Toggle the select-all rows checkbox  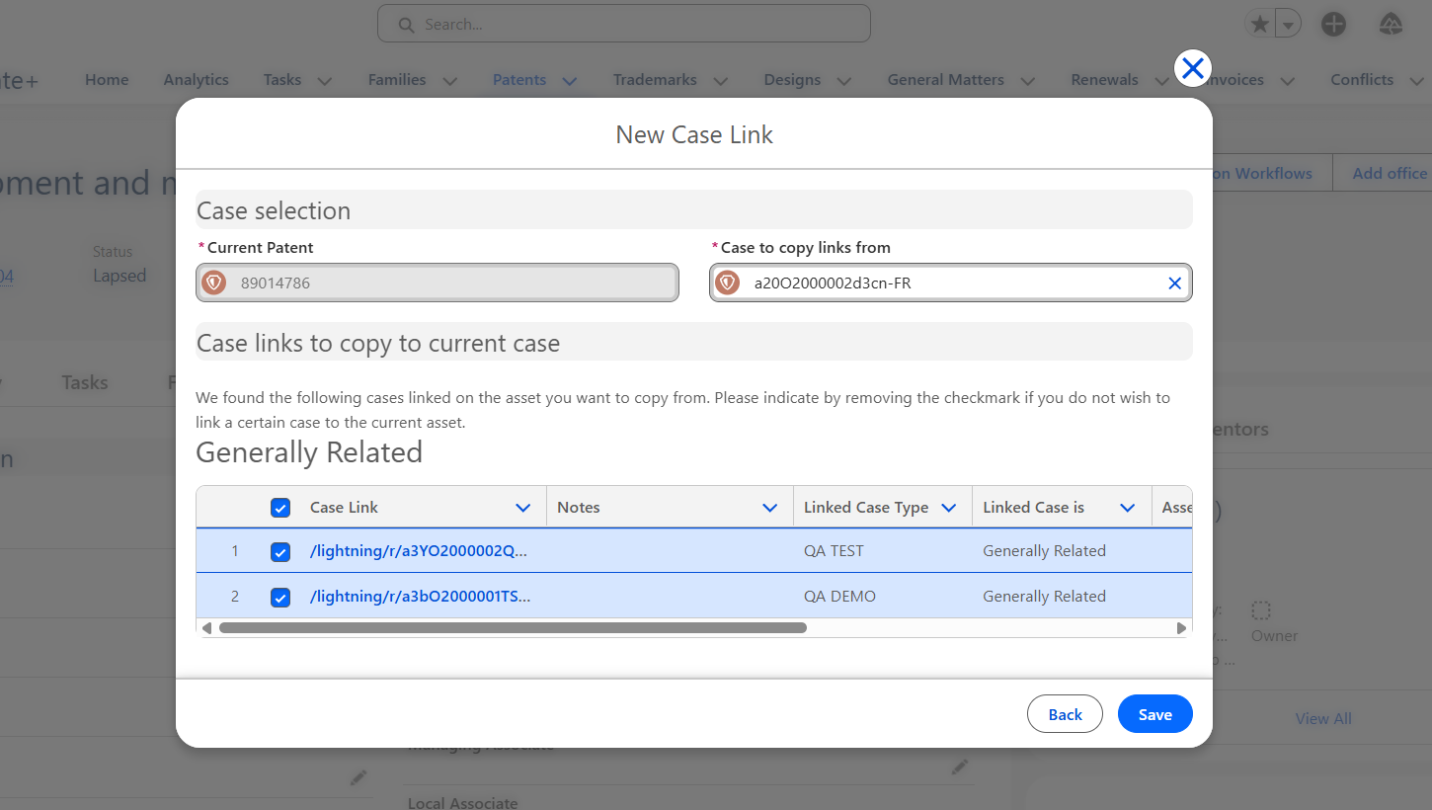pos(280,508)
